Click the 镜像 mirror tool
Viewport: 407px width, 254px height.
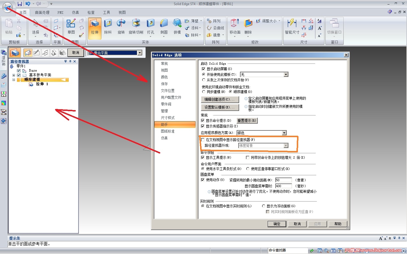click(214, 35)
